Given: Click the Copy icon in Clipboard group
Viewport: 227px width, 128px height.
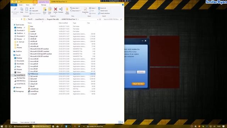Looking at the screenshot, I should (x=22, y=10).
